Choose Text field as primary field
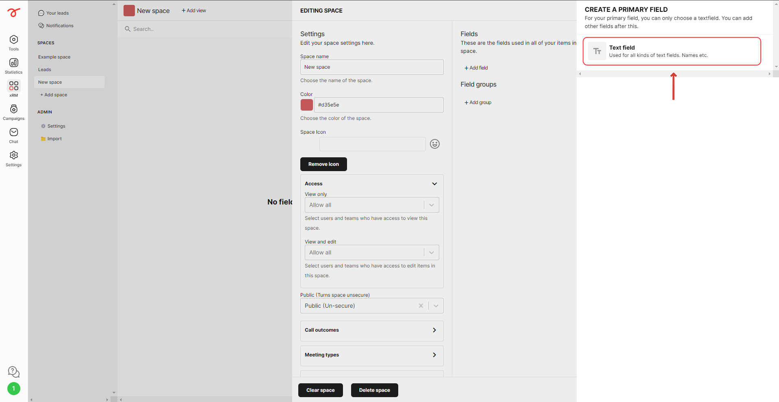 point(672,51)
